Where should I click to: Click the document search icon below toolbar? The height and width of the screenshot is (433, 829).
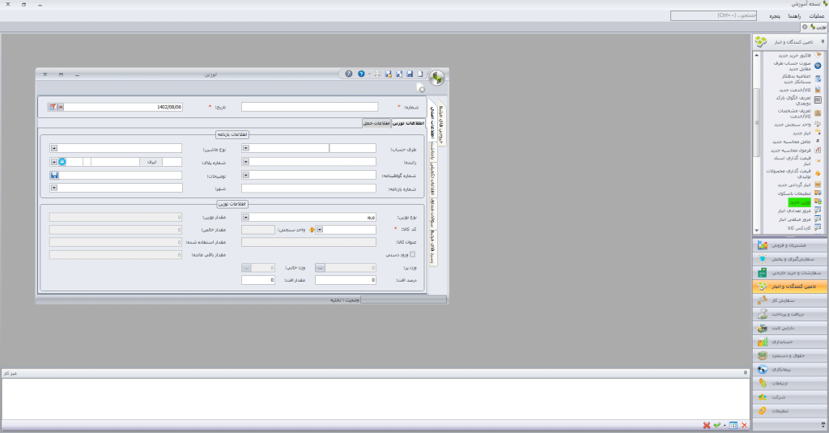pos(420,87)
